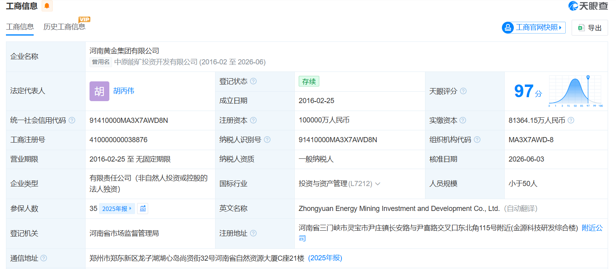Viewport: 616px width, 269px height.
Task: Select 小于50人 staff size
Action: coord(523,184)
